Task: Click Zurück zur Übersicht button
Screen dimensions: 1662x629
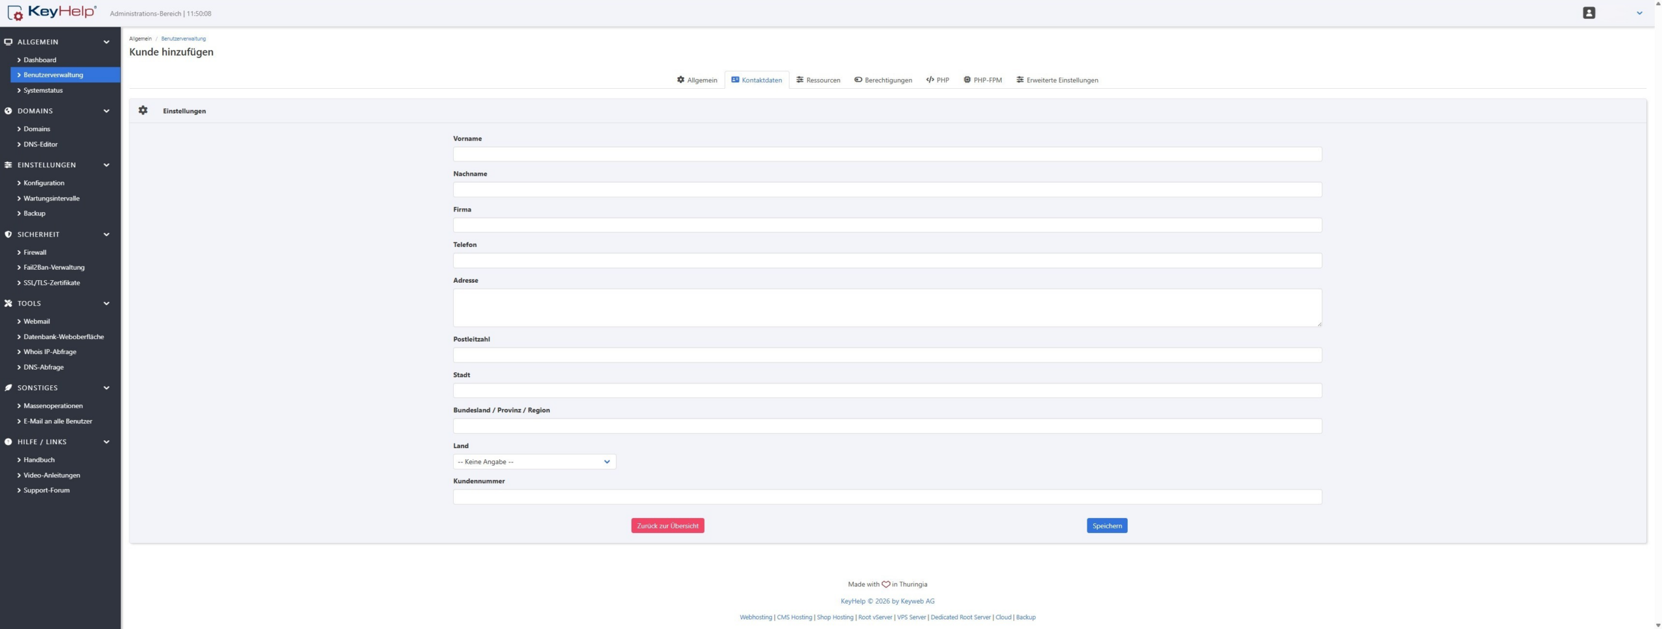Action: tap(667, 526)
